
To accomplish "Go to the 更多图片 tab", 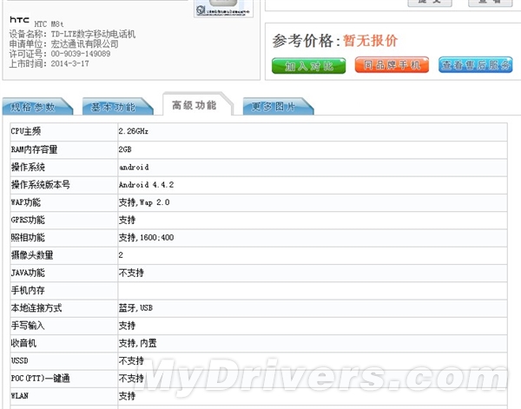I will point(274,107).
